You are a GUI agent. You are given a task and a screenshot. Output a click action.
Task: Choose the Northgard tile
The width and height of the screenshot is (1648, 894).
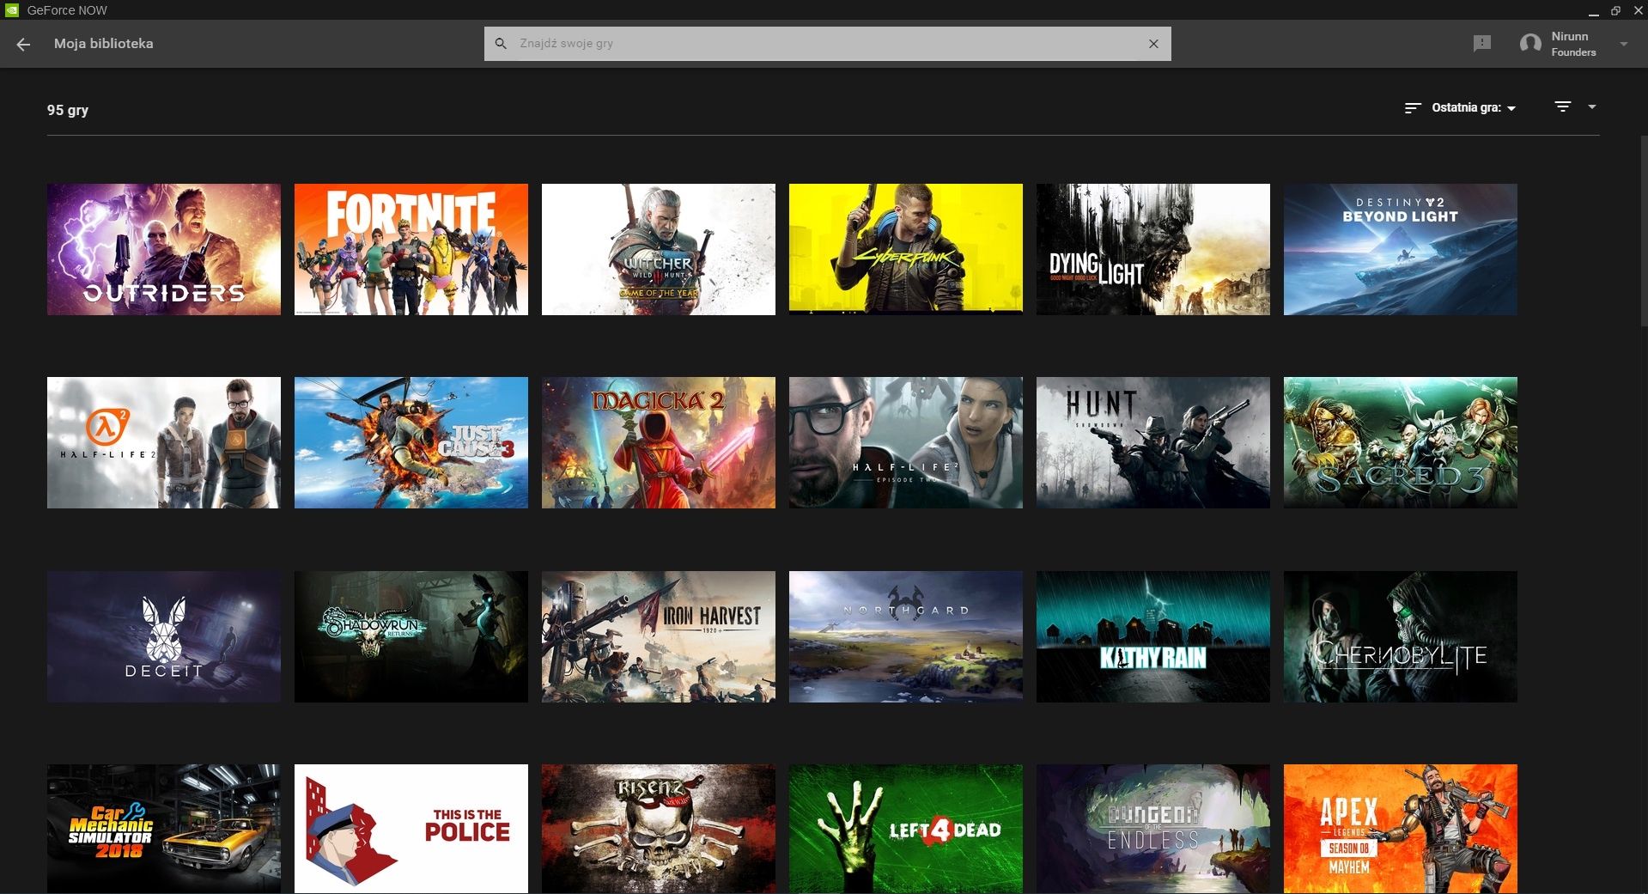[905, 636]
